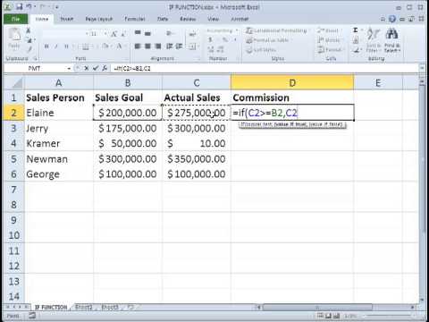Select the Sheet2 worksheet tab

84,307
